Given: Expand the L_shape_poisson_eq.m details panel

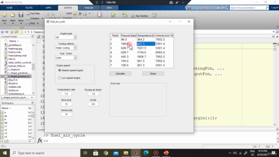Looking at the screenshot, I should click(32, 98).
